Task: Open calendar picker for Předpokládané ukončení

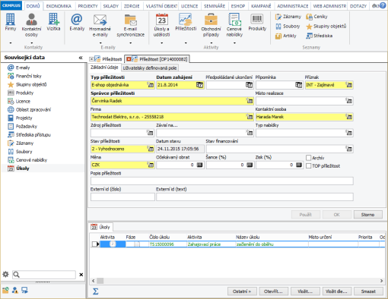Action: tap(250, 85)
